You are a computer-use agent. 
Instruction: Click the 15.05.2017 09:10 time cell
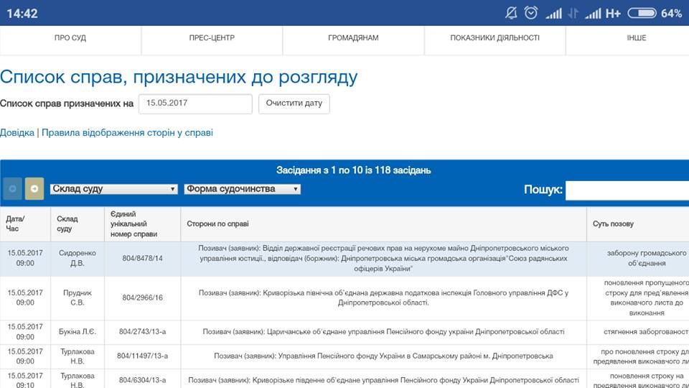pos(25,380)
